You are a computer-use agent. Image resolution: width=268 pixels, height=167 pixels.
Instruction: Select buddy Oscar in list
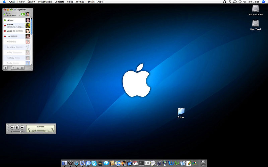pyautogui.click(x=17, y=31)
